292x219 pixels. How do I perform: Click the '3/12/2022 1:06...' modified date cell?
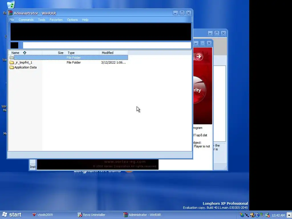[113, 62]
